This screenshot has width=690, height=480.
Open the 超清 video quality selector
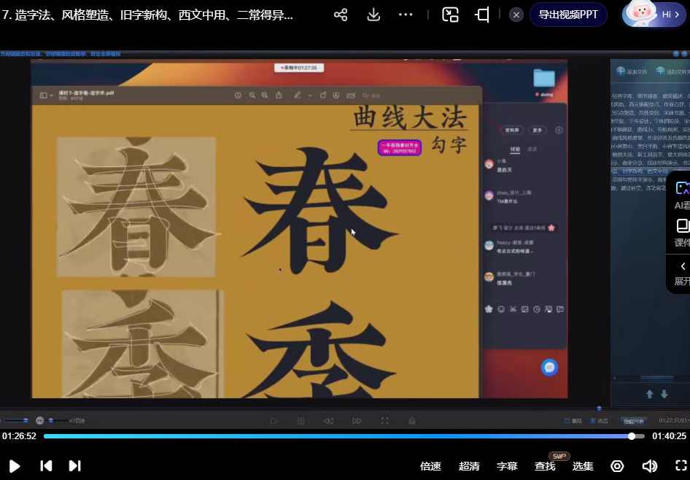pyautogui.click(x=469, y=465)
